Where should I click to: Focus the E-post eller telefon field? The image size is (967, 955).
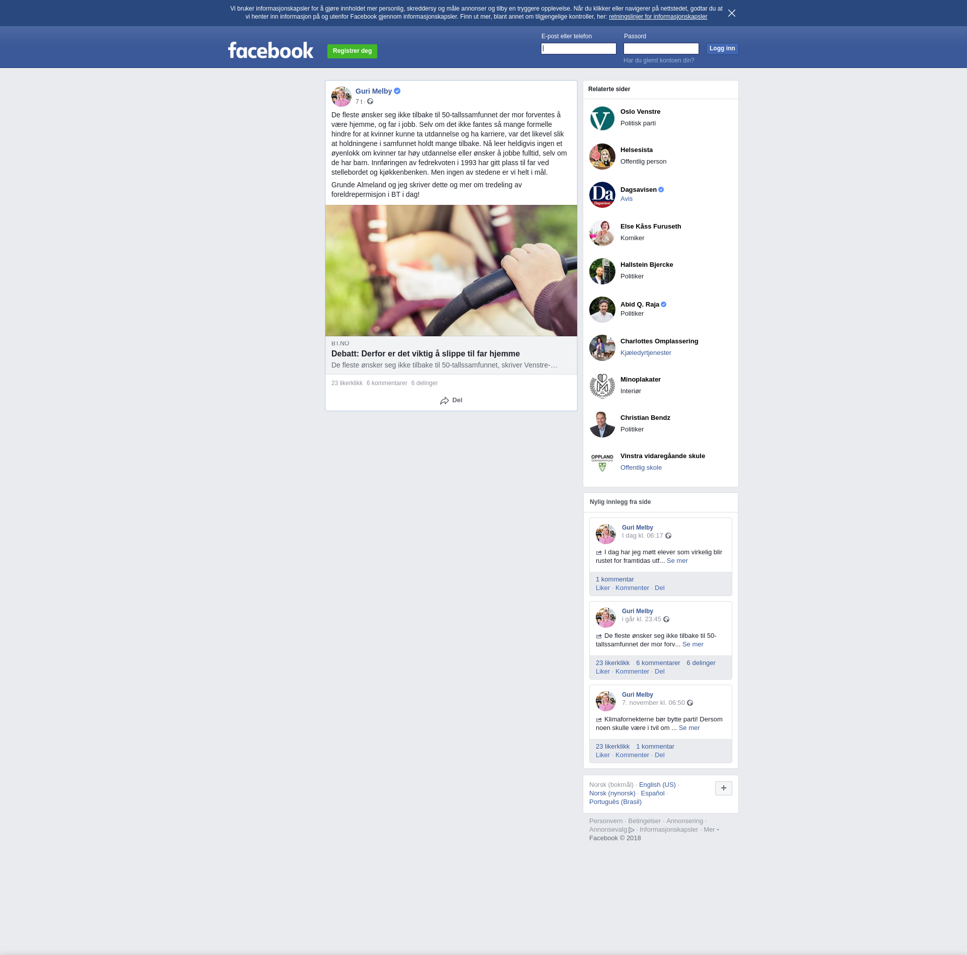[578, 48]
